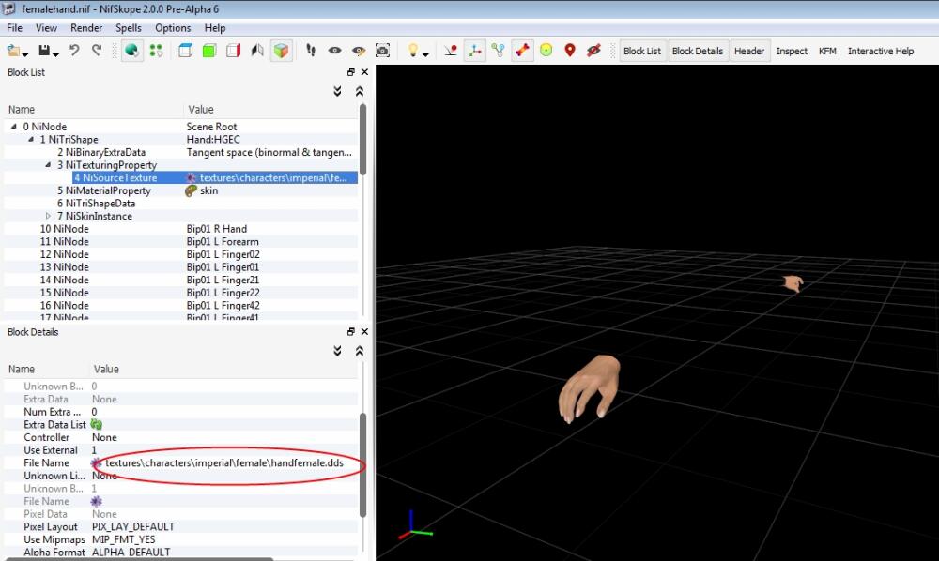Open the Render menu

tap(86, 28)
